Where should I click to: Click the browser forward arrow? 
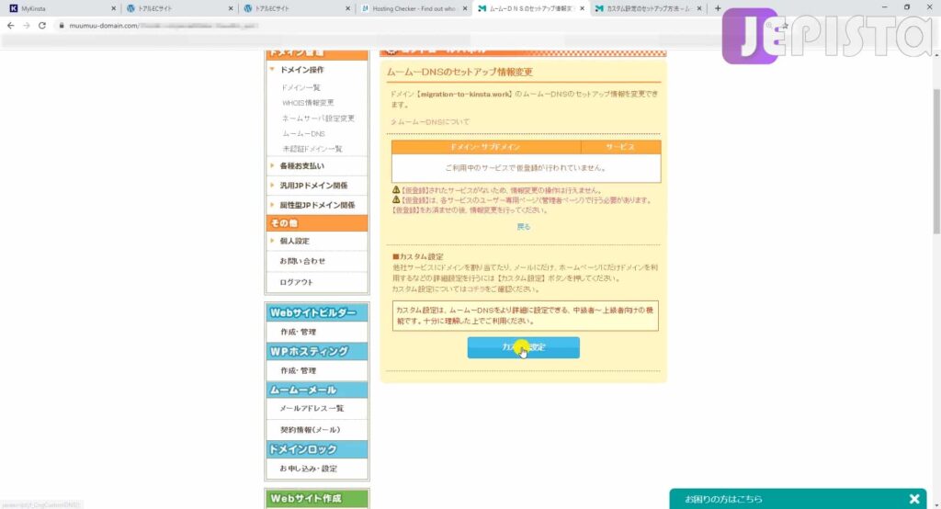tap(27, 26)
